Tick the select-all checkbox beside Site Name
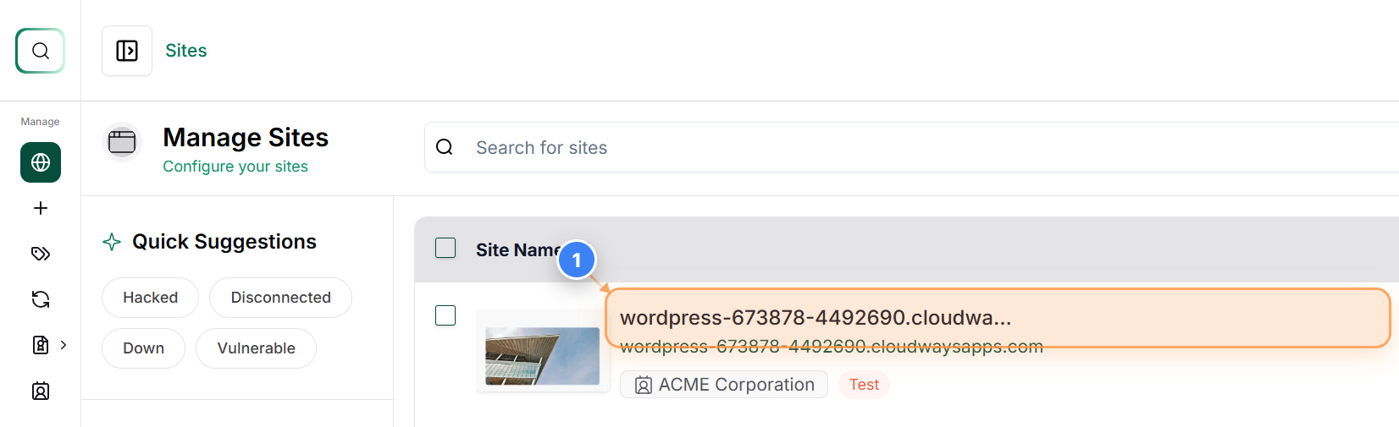 [x=445, y=248]
